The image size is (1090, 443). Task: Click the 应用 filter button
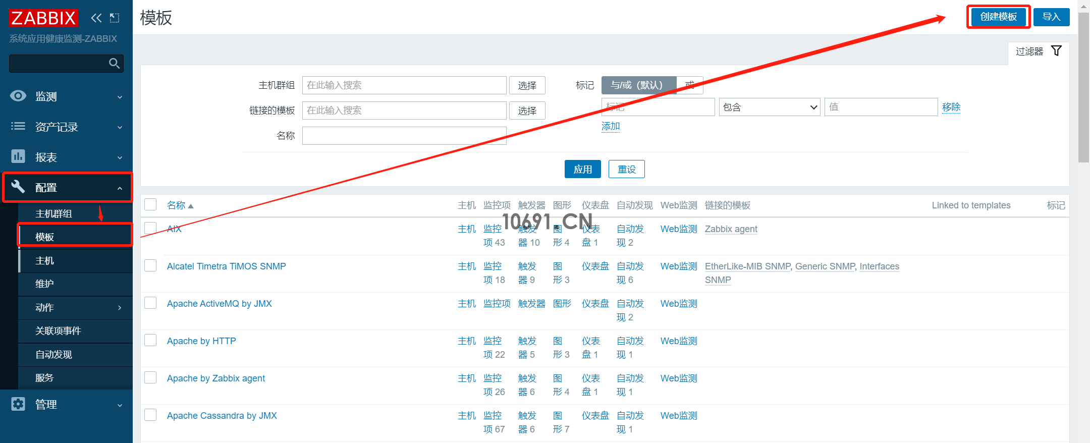[x=583, y=169]
